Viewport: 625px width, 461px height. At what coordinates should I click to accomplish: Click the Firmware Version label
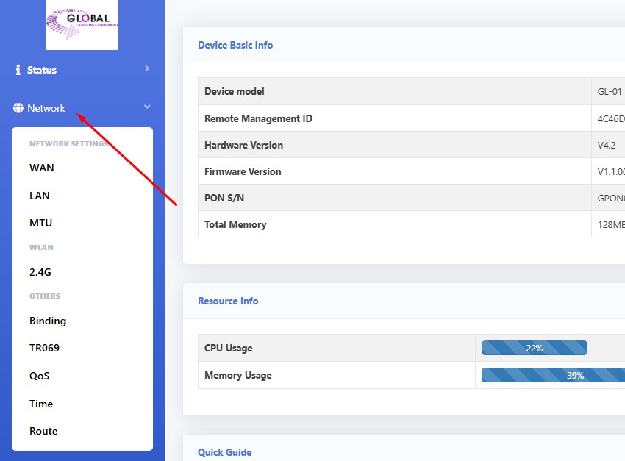tap(243, 171)
